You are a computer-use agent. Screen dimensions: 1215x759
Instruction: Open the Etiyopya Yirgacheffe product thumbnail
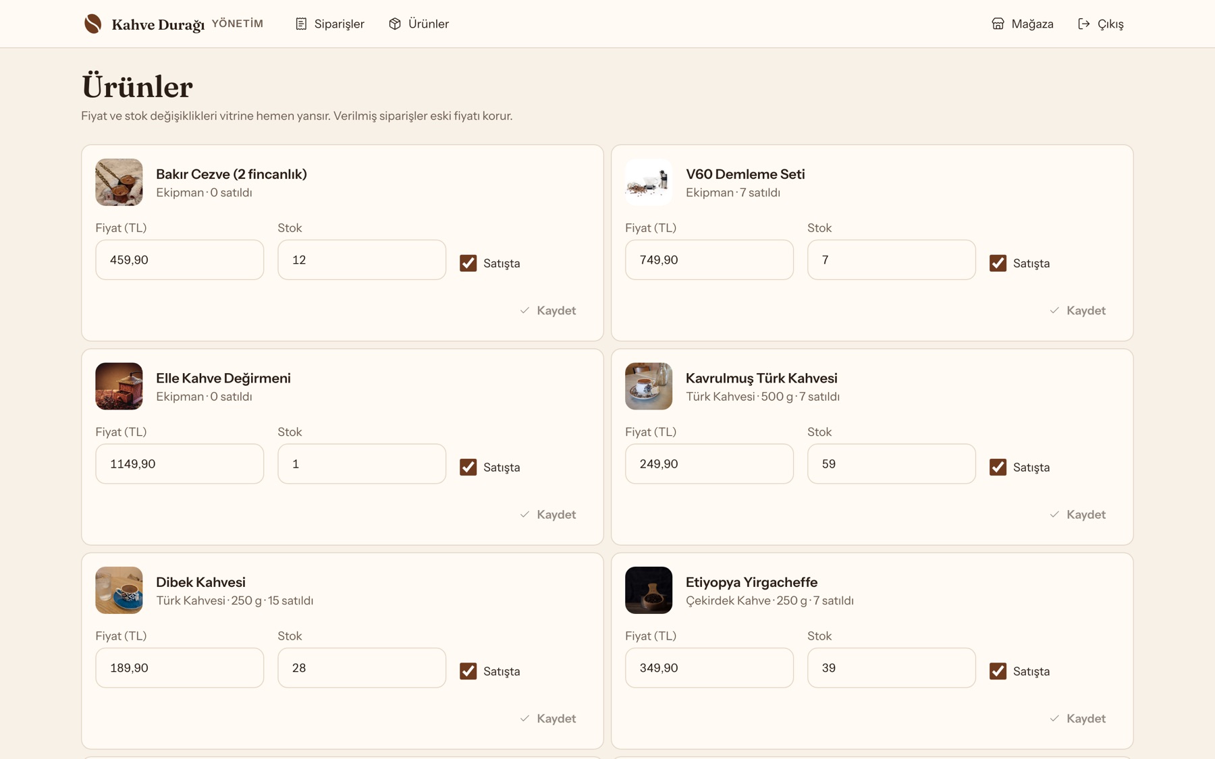(648, 590)
